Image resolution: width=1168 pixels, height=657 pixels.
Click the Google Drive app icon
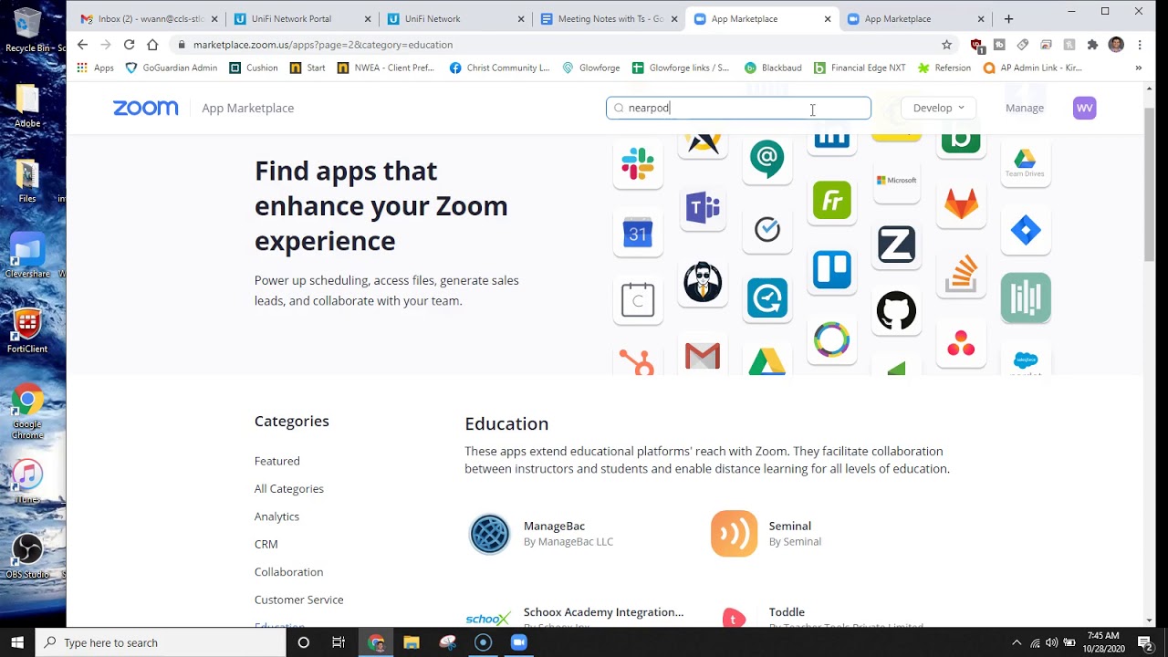766,361
